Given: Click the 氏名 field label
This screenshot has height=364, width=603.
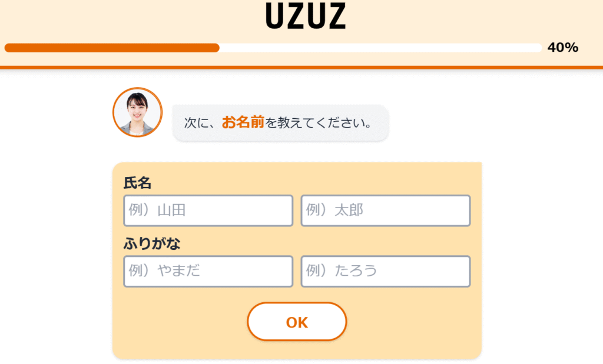Looking at the screenshot, I should (137, 183).
